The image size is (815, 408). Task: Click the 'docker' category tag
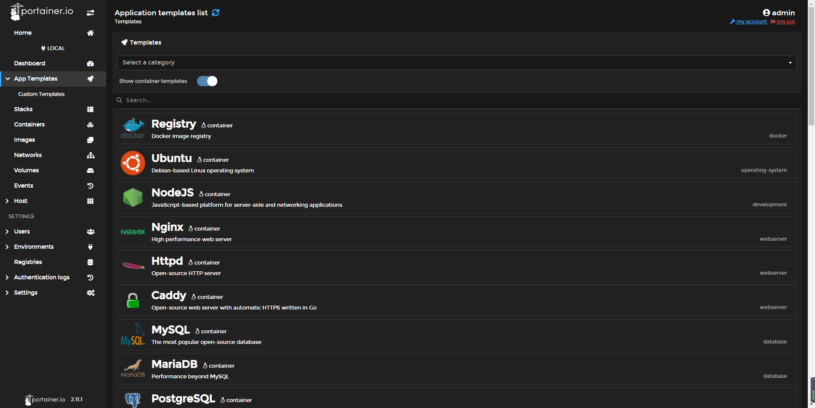coord(778,136)
